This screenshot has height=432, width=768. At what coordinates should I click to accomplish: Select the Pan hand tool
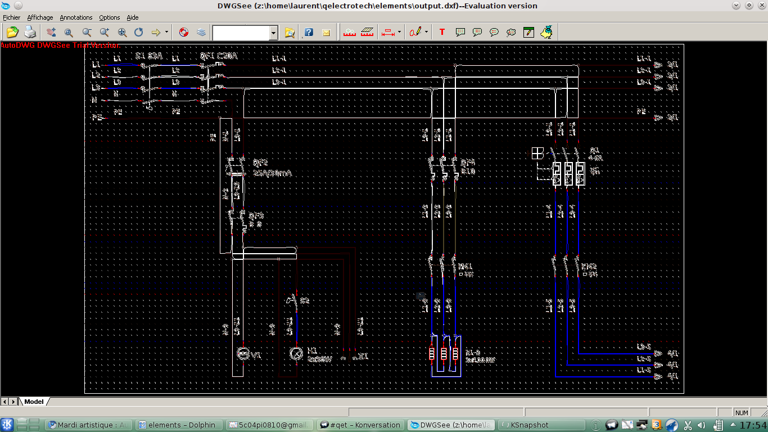51,32
